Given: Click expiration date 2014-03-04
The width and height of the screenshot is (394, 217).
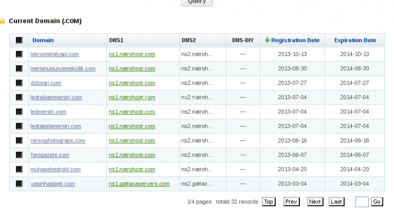Looking at the screenshot, I should pos(355,184).
